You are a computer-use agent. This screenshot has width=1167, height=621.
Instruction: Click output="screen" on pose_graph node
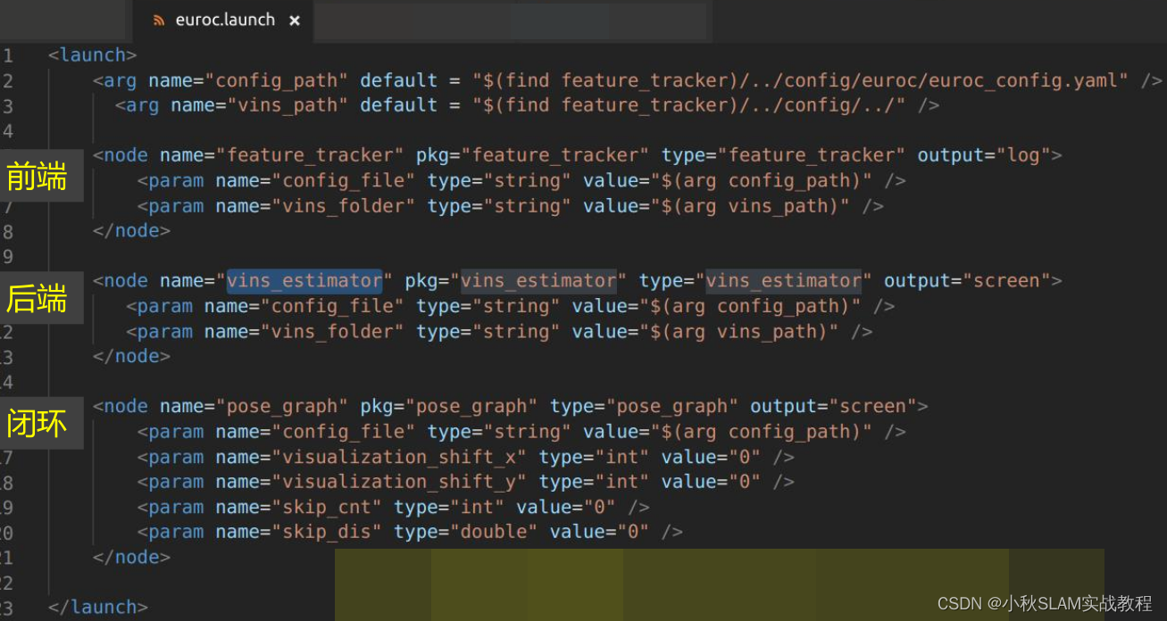834,406
